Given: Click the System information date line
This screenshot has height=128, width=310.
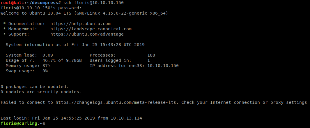Looking at the screenshot, I should (75, 45).
